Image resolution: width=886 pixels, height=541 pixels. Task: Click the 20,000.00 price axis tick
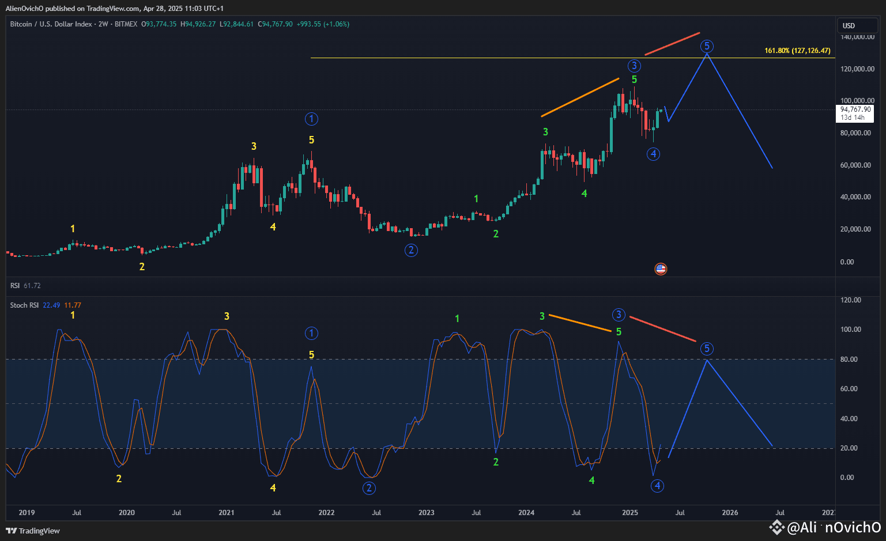tap(856, 229)
